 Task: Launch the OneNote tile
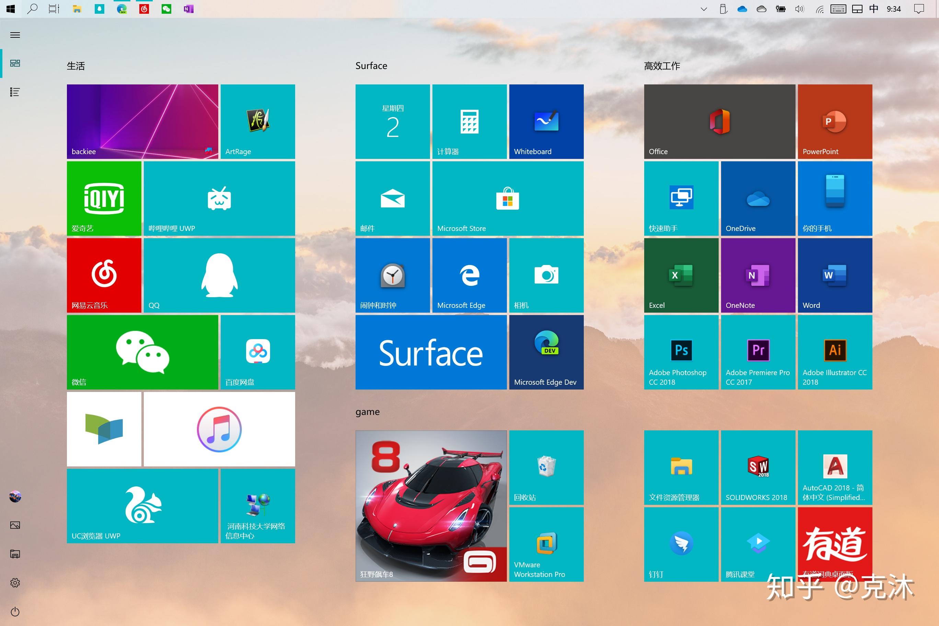[x=758, y=275]
